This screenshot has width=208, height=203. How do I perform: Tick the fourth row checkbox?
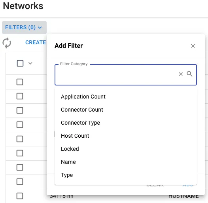(x=20, y=125)
